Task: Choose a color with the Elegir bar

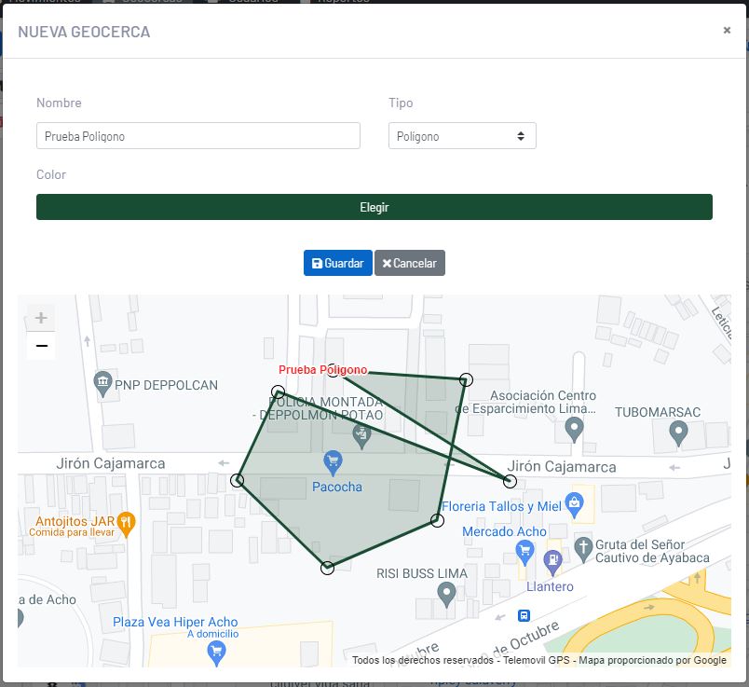Action: click(x=374, y=207)
